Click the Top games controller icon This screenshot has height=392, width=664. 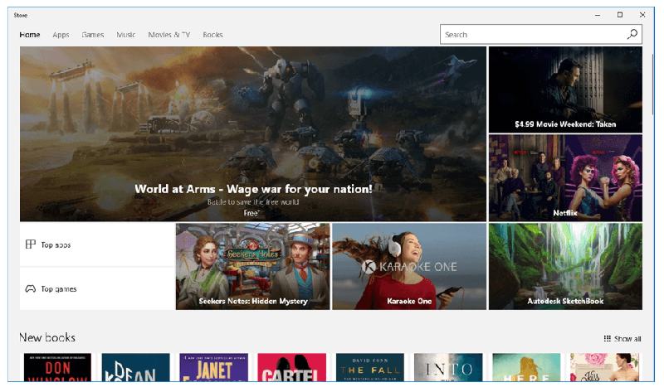click(x=31, y=288)
